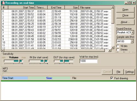Viewport: 137px width, 101px height.
Task: Click the Time Start status field
Action: point(15,78)
